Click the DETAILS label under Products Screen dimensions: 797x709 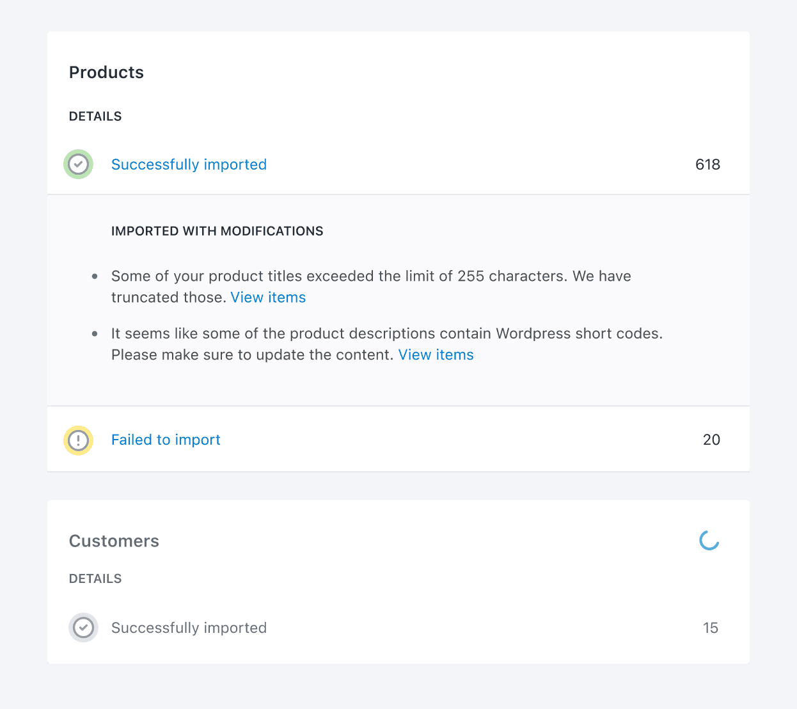pyautogui.click(x=95, y=116)
